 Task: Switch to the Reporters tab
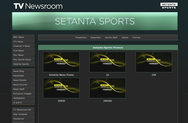point(96,38)
